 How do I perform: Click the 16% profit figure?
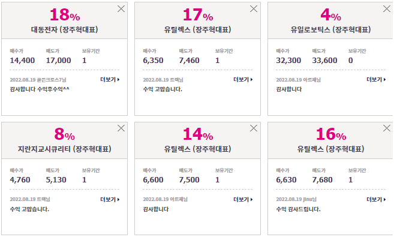(331, 134)
